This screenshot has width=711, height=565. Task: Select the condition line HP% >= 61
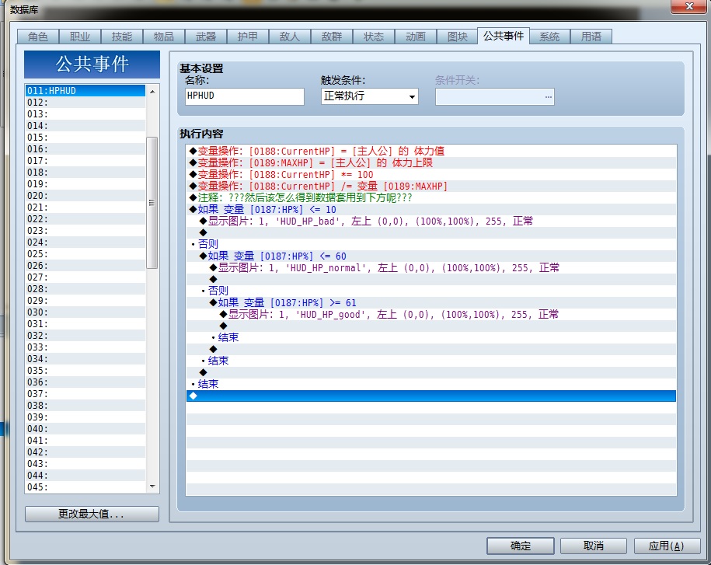[431, 303]
